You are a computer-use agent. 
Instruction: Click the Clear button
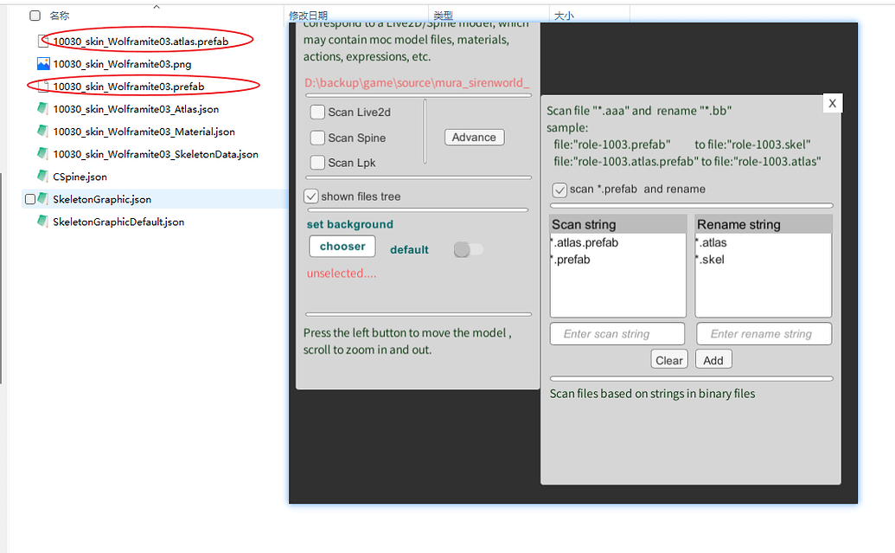[669, 360]
